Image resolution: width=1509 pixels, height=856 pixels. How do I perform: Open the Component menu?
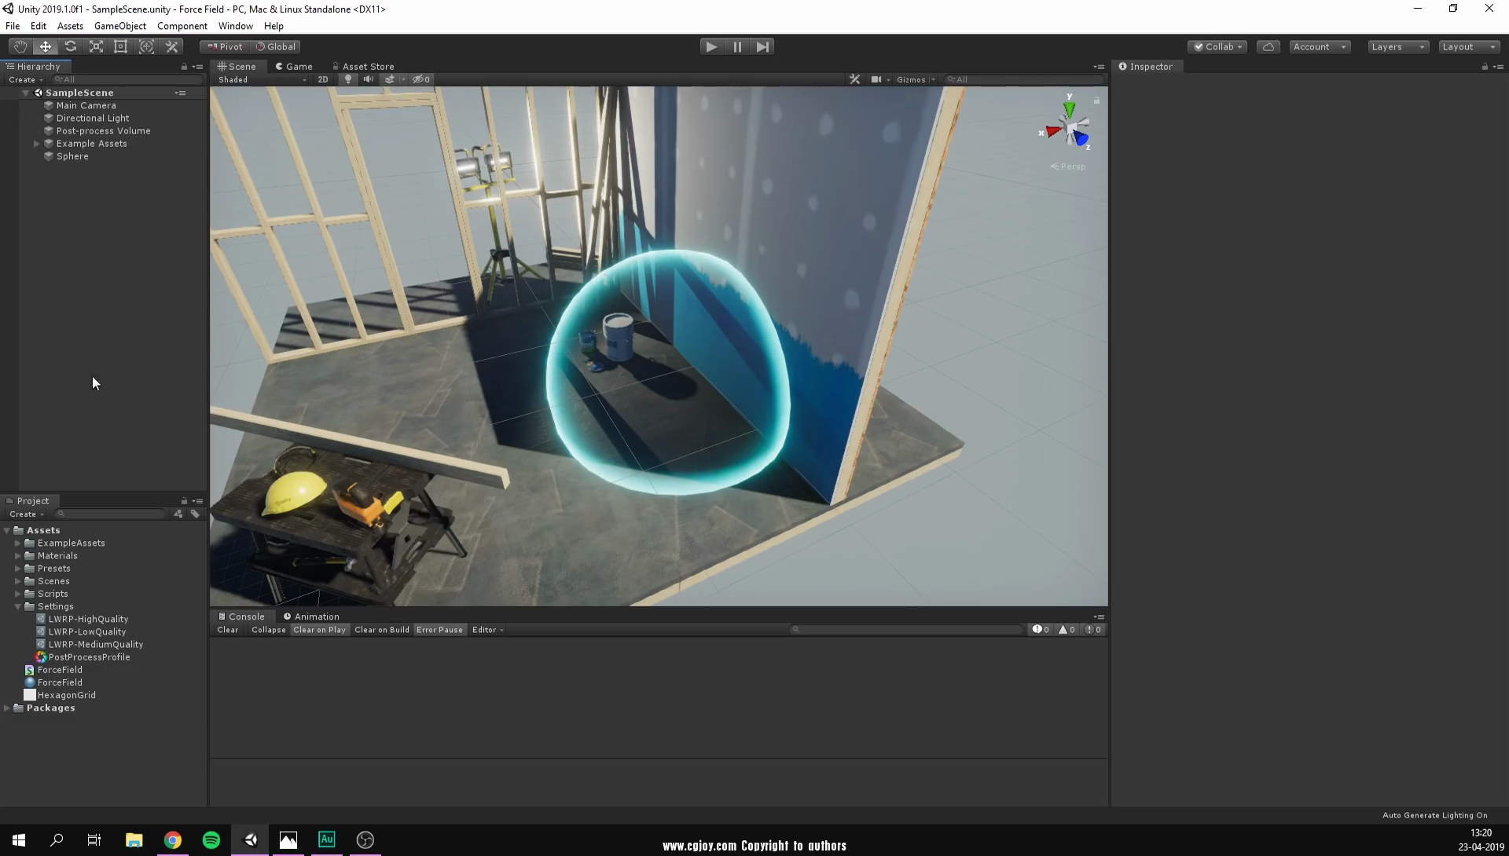[x=182, y=26]
